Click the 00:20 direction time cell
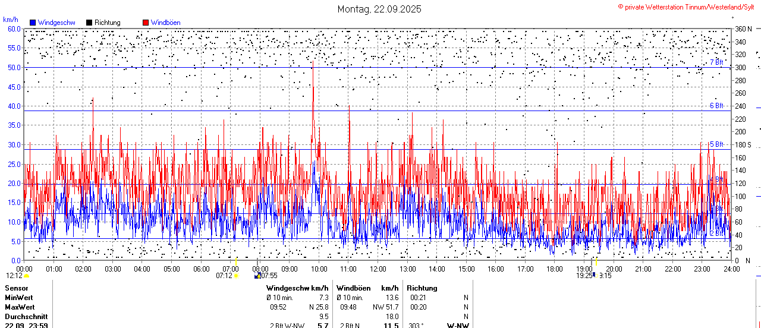The height and width of the screenshot is (328, 761). pos(419,307)
